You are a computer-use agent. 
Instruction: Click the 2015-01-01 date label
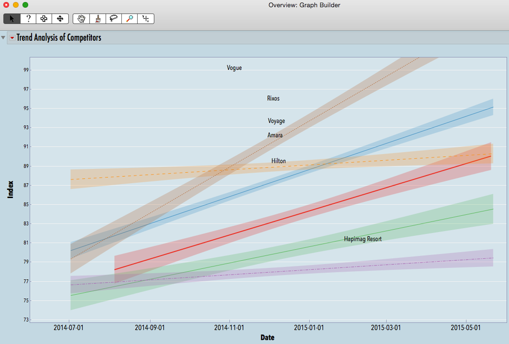[309, 328]
